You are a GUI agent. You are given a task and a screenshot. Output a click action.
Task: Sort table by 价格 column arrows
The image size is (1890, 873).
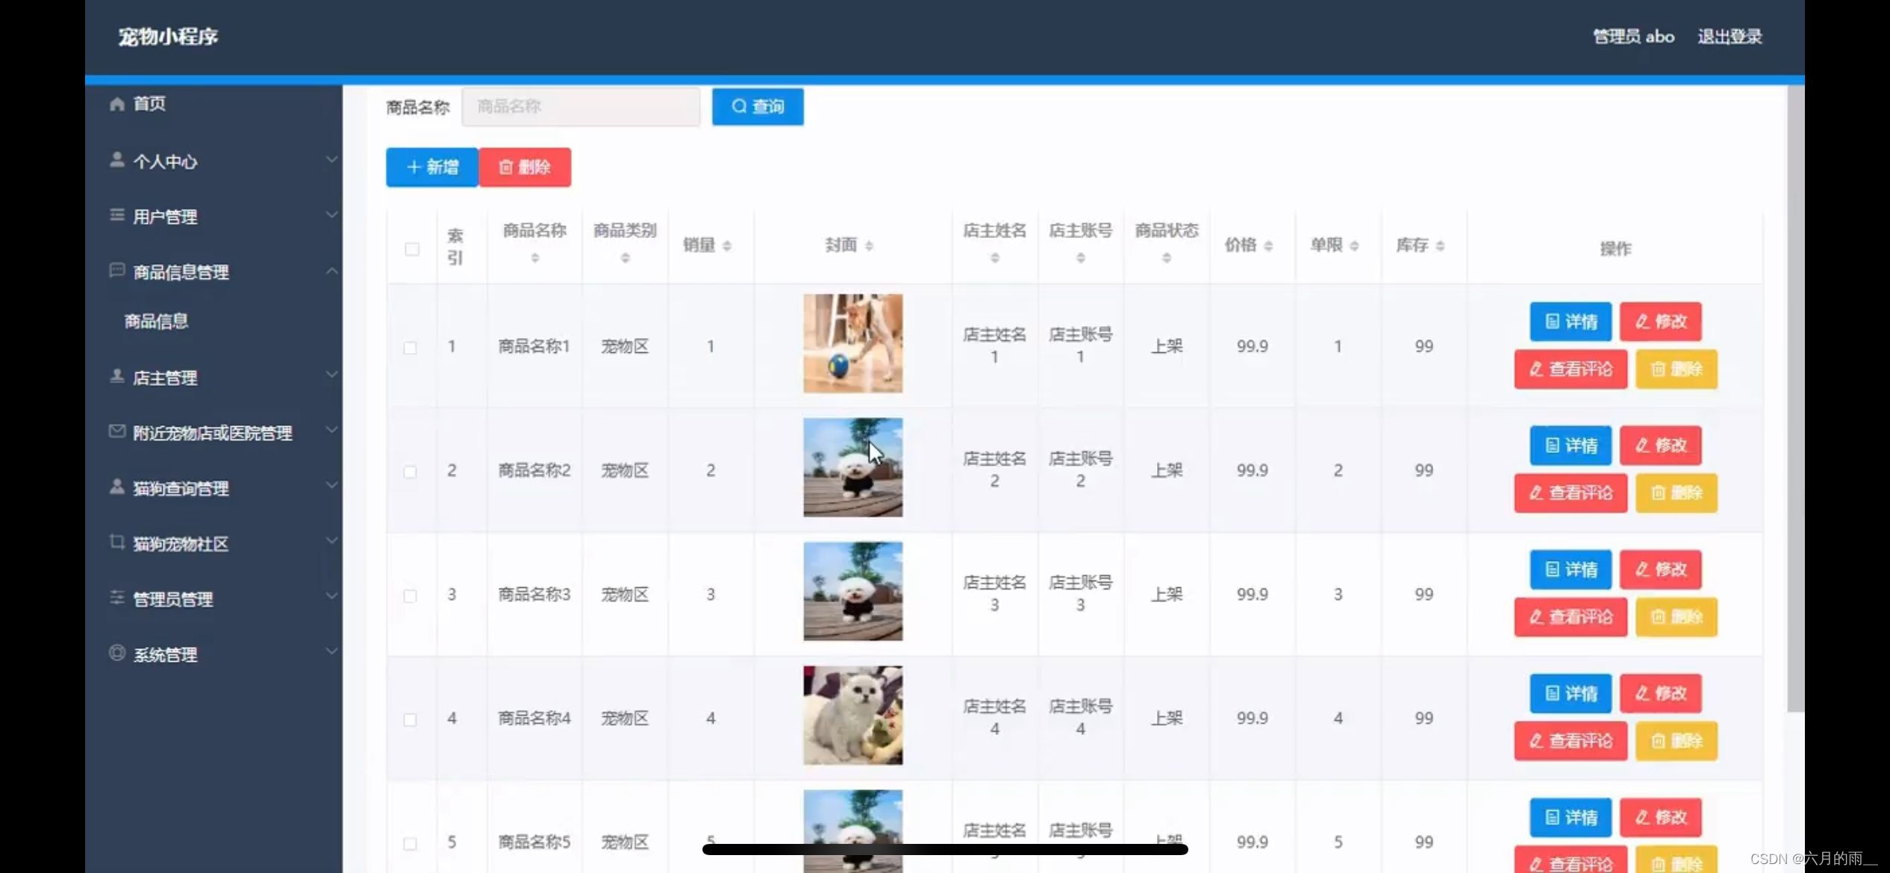(1268, 245)
